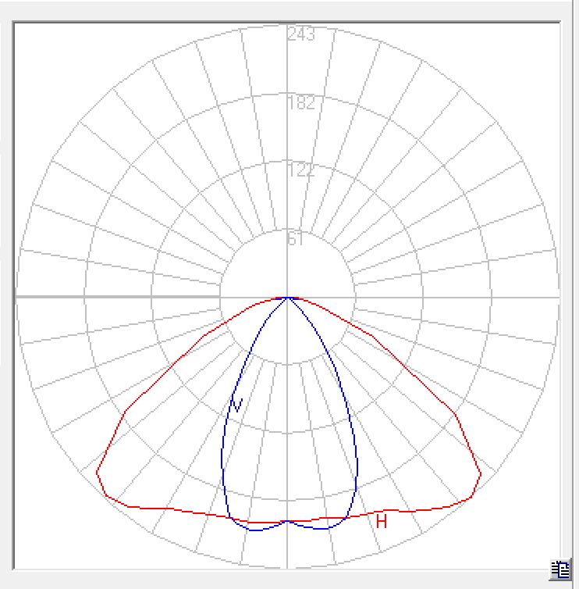Click the left end of horizontal axis
Screen dimensions: 579x589
[x=19, y=297]
